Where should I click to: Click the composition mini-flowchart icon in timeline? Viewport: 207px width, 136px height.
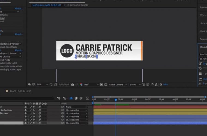point(59,98)
